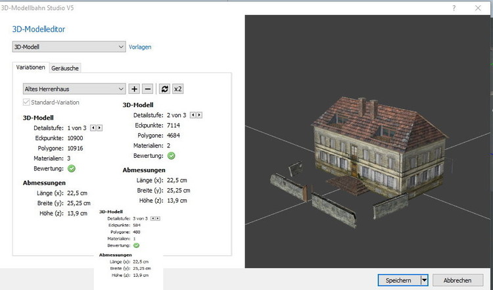The height and width of the screenshot is (290, 493).
Task: Go to next detail level from 3 von 3
Action: tap(158, 218)
